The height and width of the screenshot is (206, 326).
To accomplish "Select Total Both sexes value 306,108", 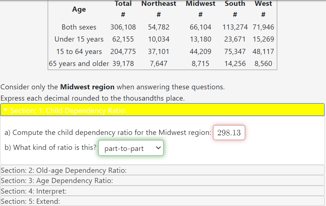I will click(123, 27).
